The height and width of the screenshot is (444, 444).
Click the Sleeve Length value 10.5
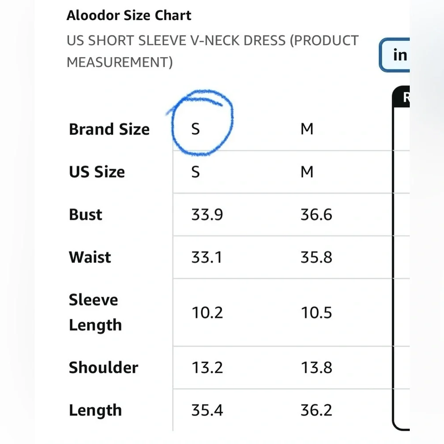(x=316, y=313)
